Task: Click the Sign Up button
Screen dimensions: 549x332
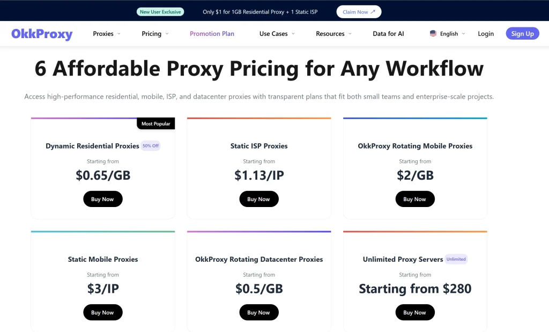Action: pyautogui.click(x=522, y=33)
